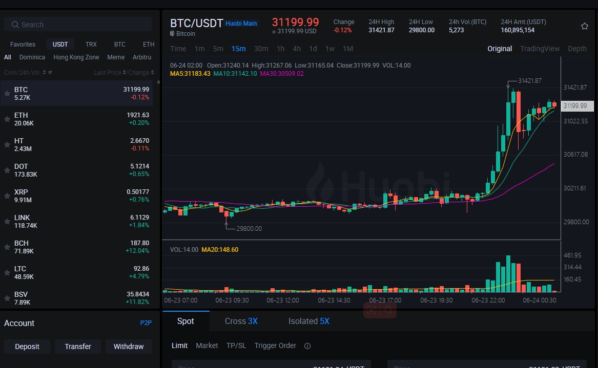The height and width of the screenshot is (368, 598).
Task: Open Cross 3X margin tab
Action: tap(241, 321)
